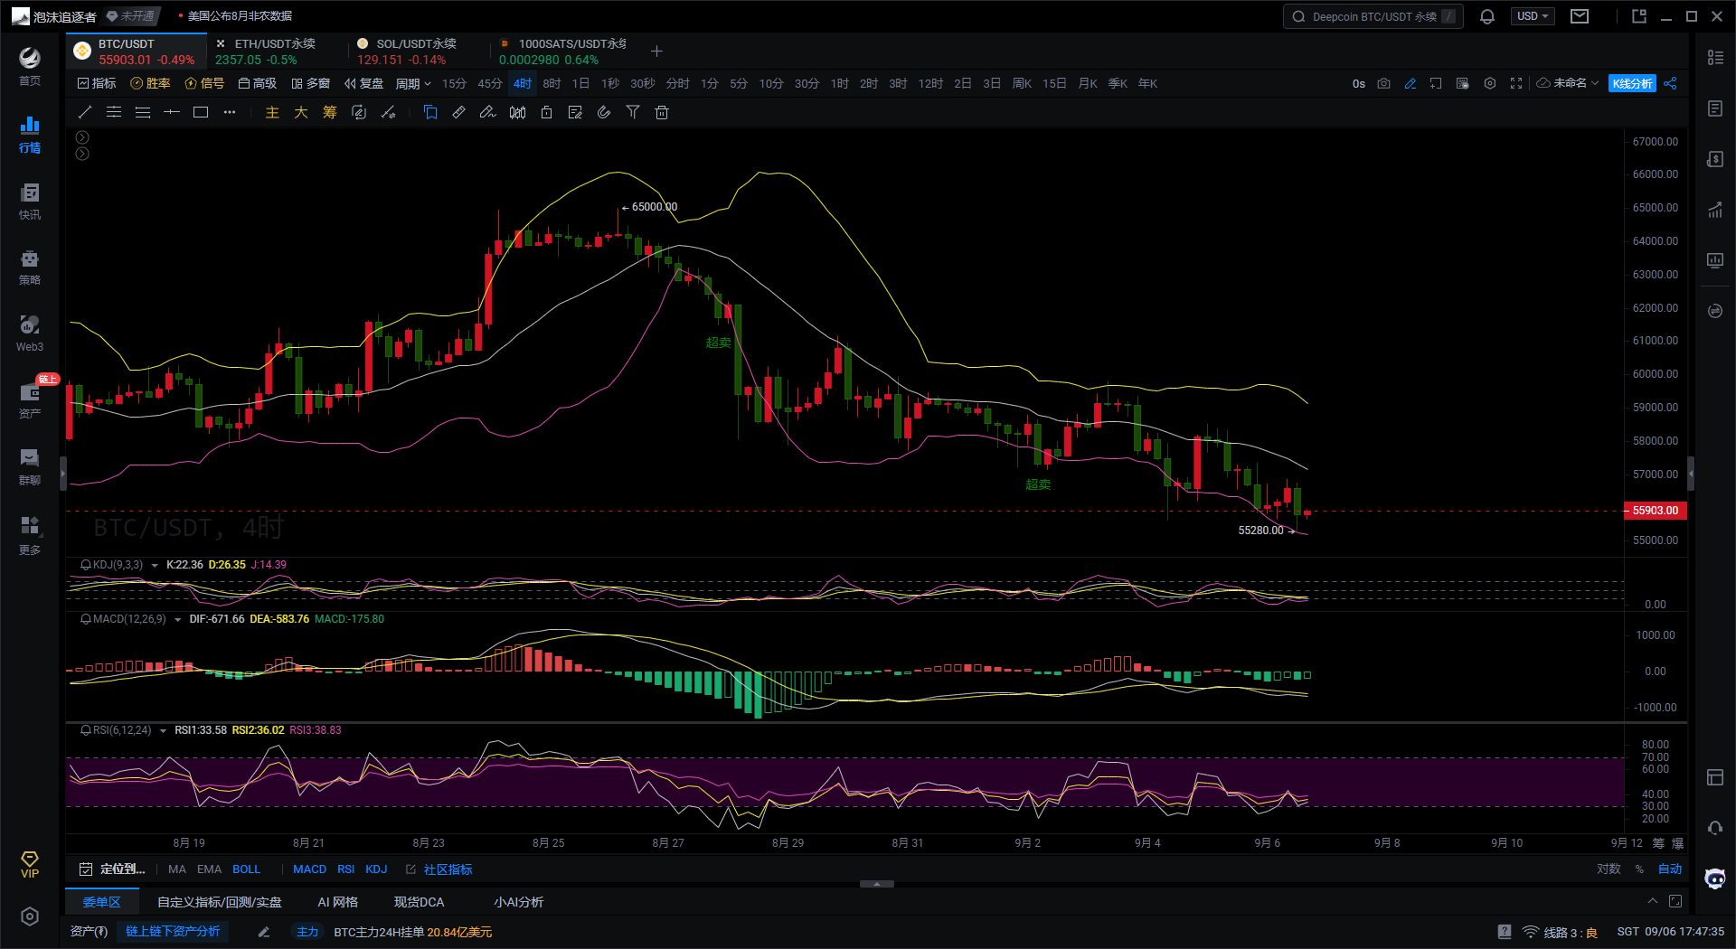1736x949 pixels.
Task: Open the mail inbox icon
Action: [1580, 16]
